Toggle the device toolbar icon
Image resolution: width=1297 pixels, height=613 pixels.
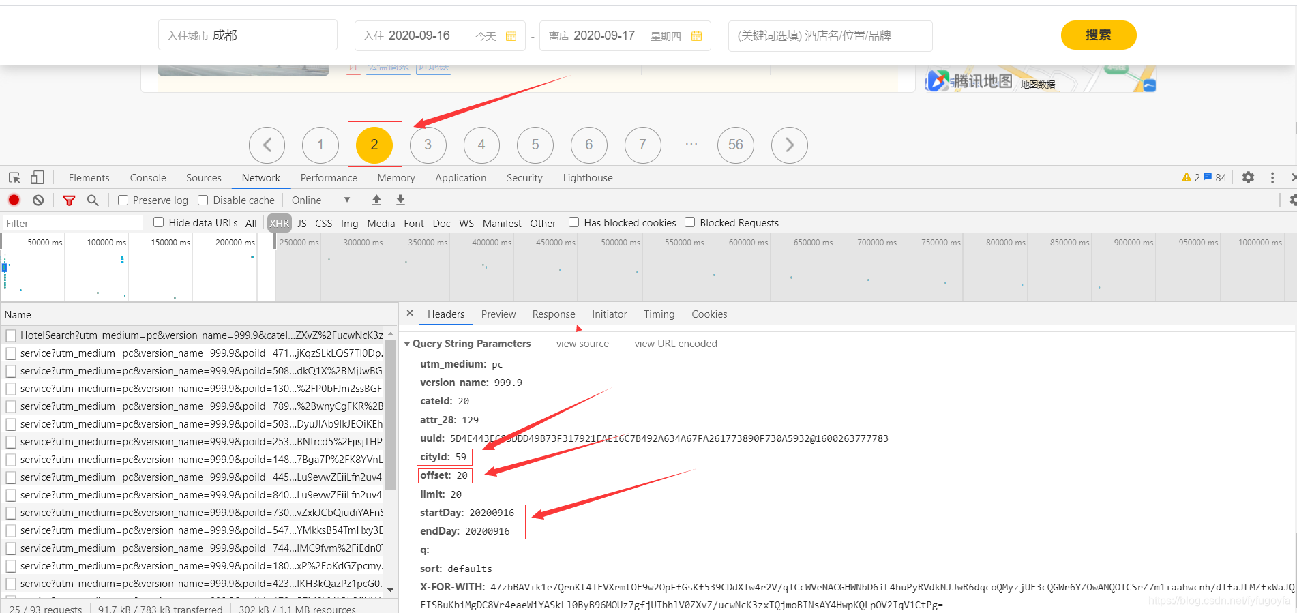38,178
